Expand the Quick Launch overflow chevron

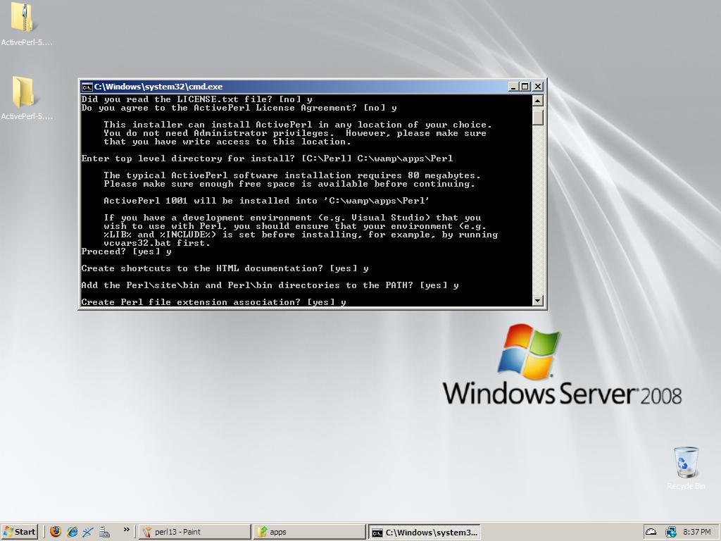127,530
